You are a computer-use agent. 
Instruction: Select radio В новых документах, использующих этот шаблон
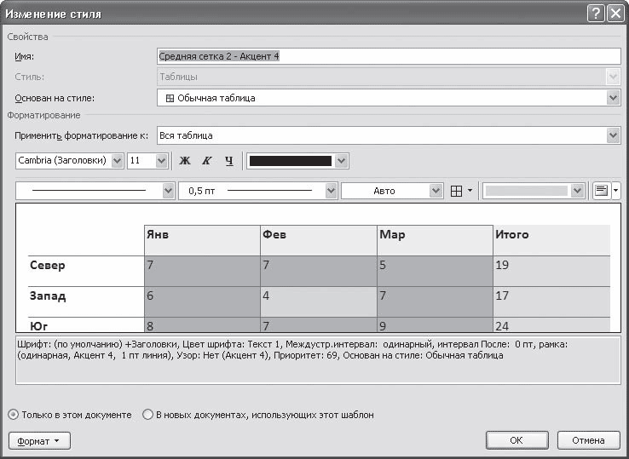pos(148,415)
